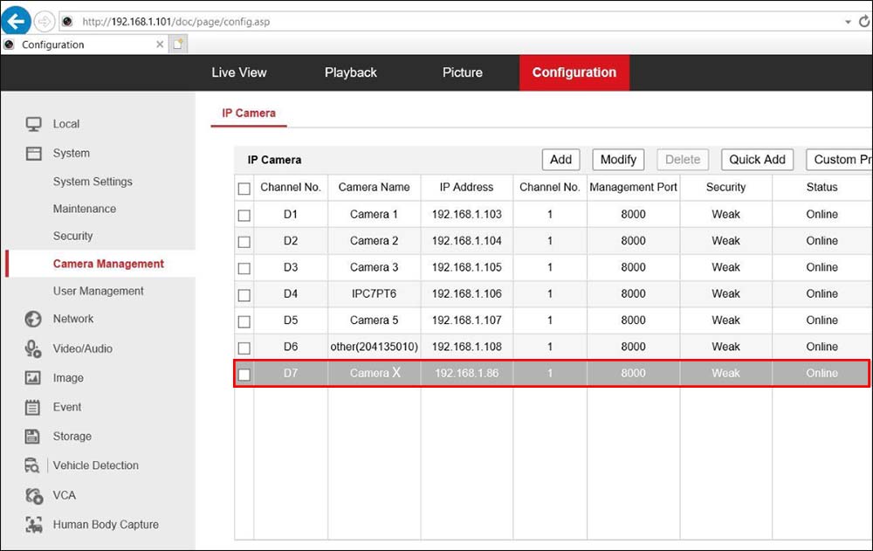The width and height of the screenshot is (873, 551).
Task: Open the Custom Protocol dropdown
Action: [841, 159]
